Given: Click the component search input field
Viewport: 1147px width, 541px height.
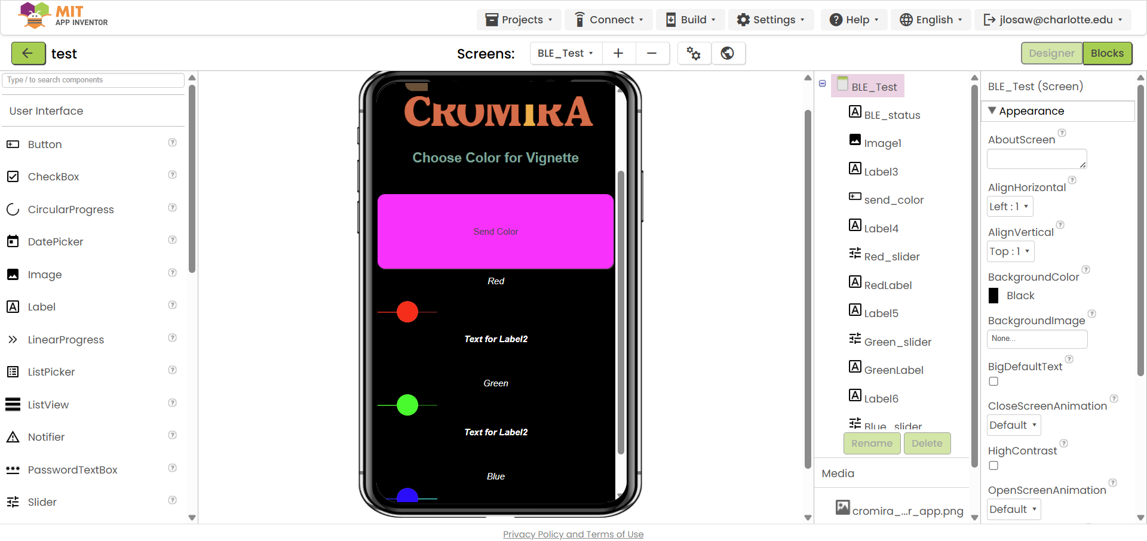Looking at the screenshot, I should point(93,80).
